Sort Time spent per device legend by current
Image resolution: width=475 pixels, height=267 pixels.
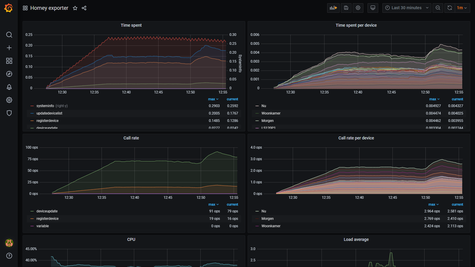click(457, 99)
